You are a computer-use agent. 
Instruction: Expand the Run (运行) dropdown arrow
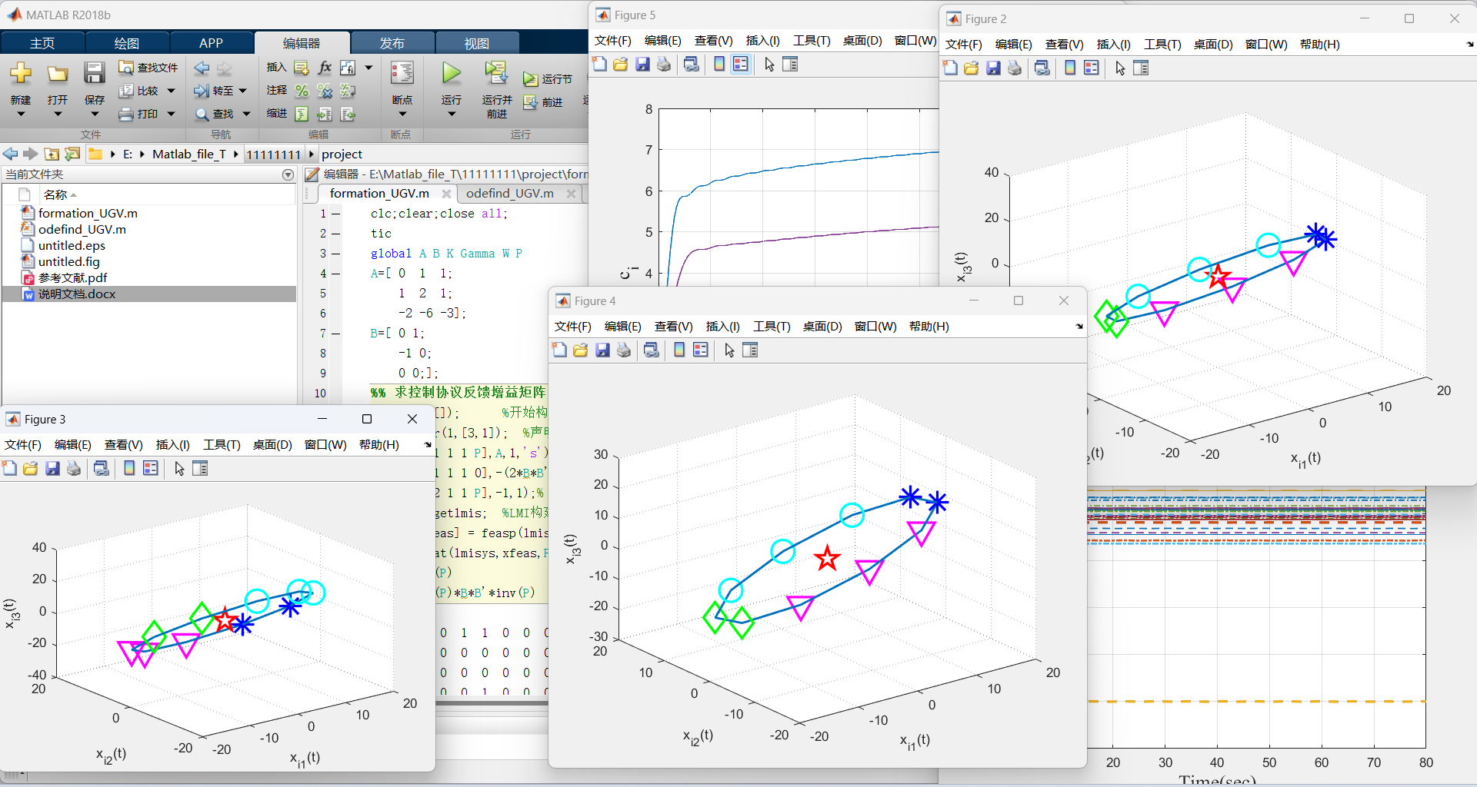[452, 115]
